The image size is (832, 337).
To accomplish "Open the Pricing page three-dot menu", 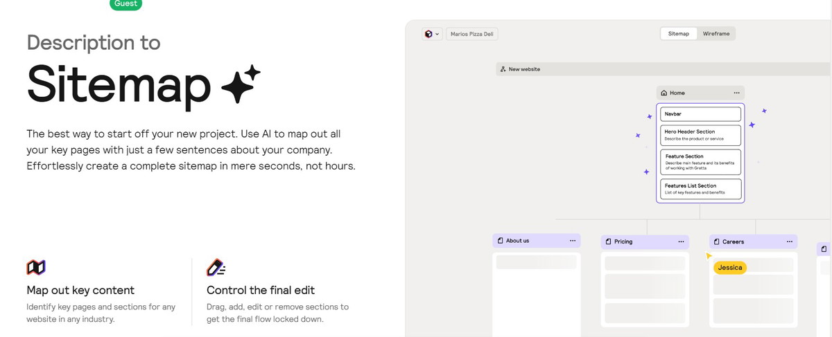I will click(681, 242).
